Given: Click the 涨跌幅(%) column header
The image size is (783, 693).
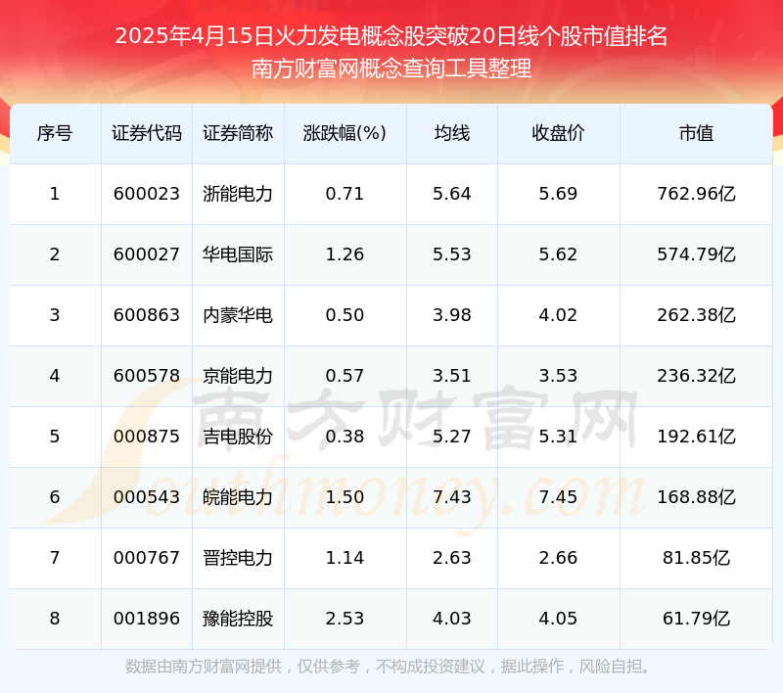Looking at the screenshot, I should tap(345, 133).
